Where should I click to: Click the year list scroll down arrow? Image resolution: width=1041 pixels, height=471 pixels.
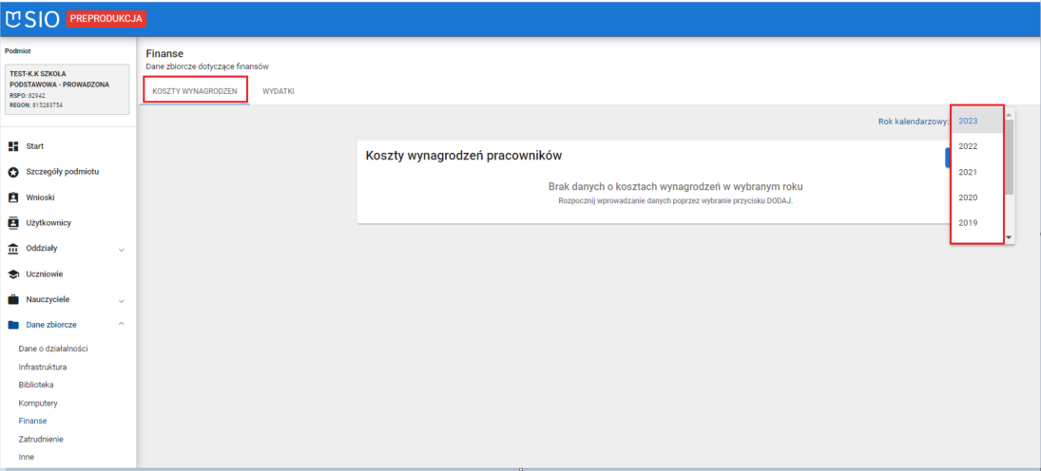click(1010, 236)
